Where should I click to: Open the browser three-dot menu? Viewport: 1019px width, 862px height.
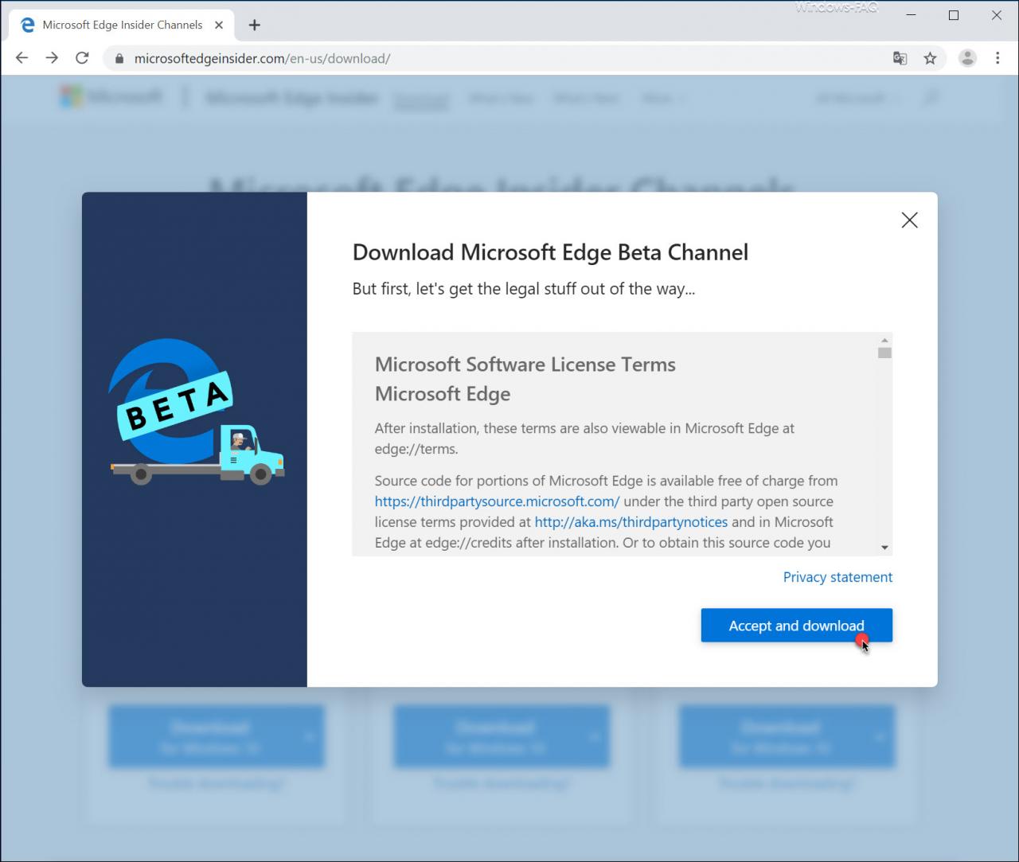[x=998, y=58]
